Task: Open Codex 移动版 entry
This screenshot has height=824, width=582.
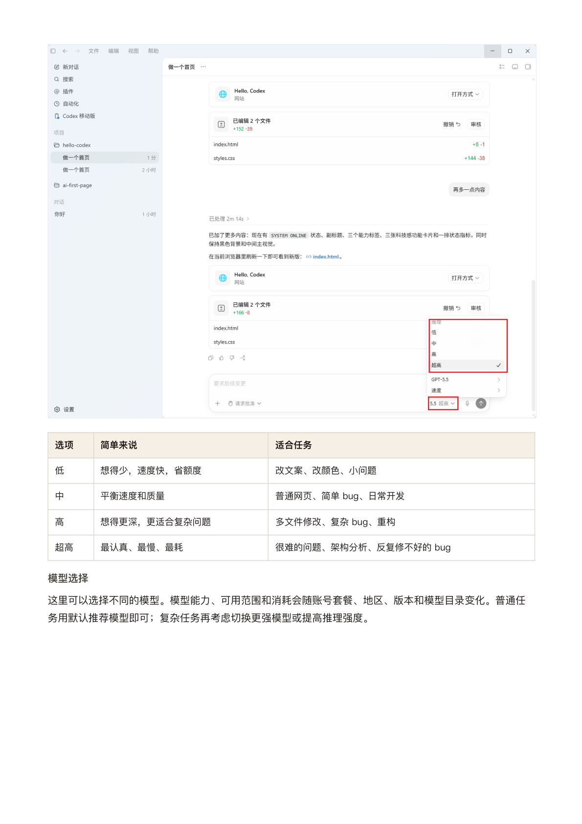Action: [x=75, y=116]
